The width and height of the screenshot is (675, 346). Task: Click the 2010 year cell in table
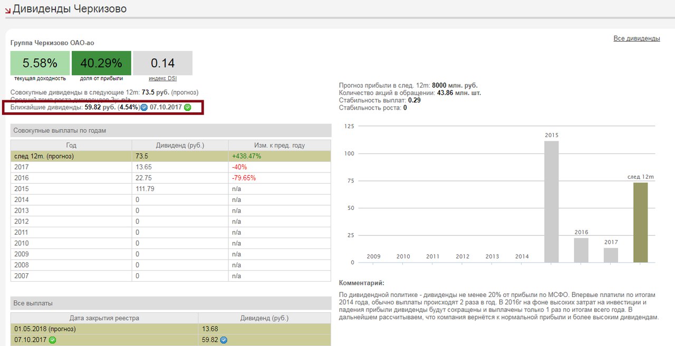(71, 243)
